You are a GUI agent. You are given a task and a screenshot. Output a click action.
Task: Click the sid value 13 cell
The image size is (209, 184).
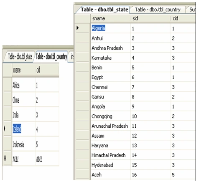click(150, 146)
